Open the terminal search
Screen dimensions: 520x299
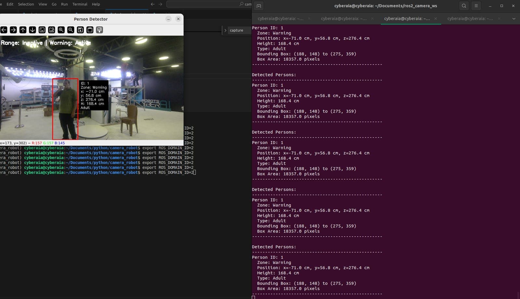(464, 6)
